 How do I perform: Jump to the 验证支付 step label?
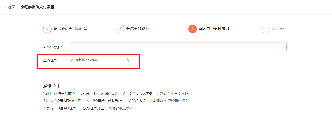279,29
